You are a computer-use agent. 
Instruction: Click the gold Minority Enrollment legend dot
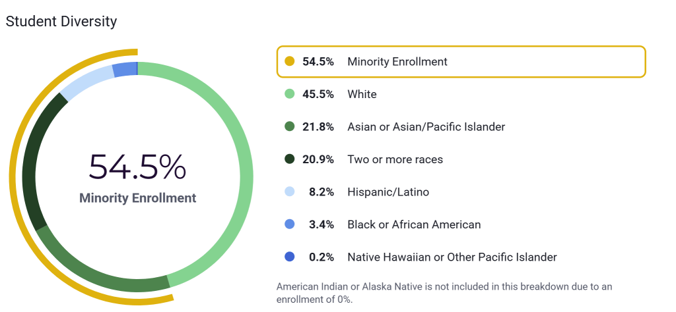pos(289,62)
